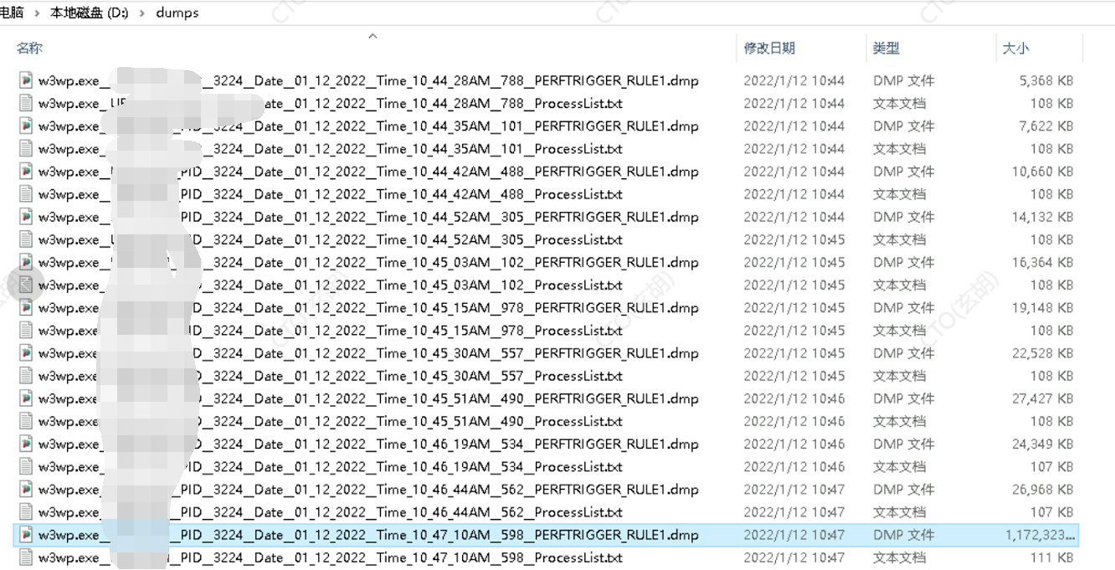
Task: Sort files by the 类型 column header
Action: click(x=886, y=49)
